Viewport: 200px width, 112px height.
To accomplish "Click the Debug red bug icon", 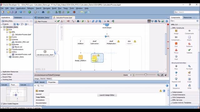I will point(74,12).
